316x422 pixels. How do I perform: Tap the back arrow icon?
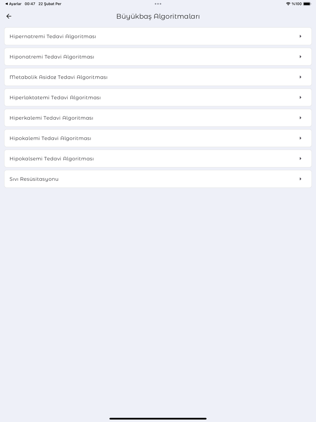point(9,16)
